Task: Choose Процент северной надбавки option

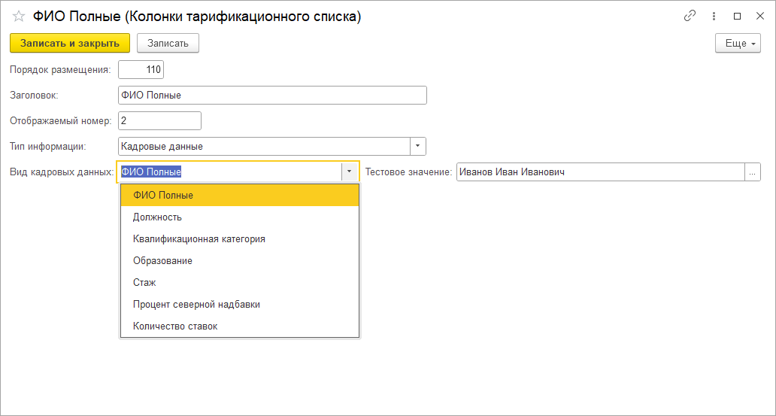Action: coord(196,304)
